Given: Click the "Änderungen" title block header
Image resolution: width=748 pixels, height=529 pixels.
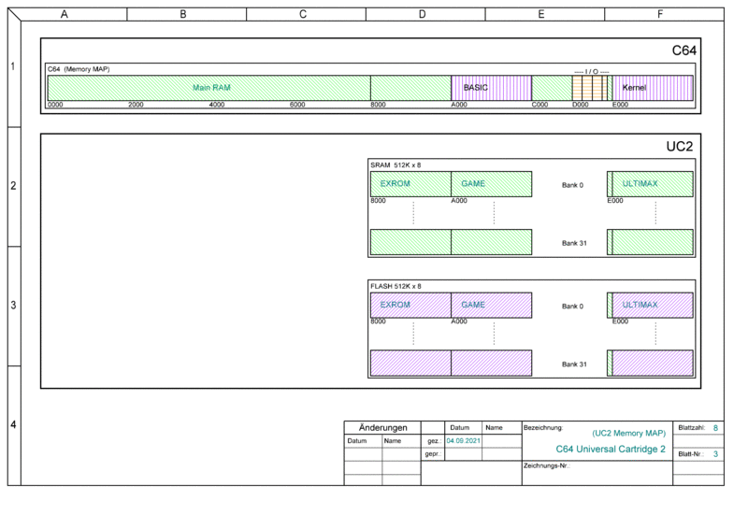Looking at the screenshot, I should [x=383, y=428].
